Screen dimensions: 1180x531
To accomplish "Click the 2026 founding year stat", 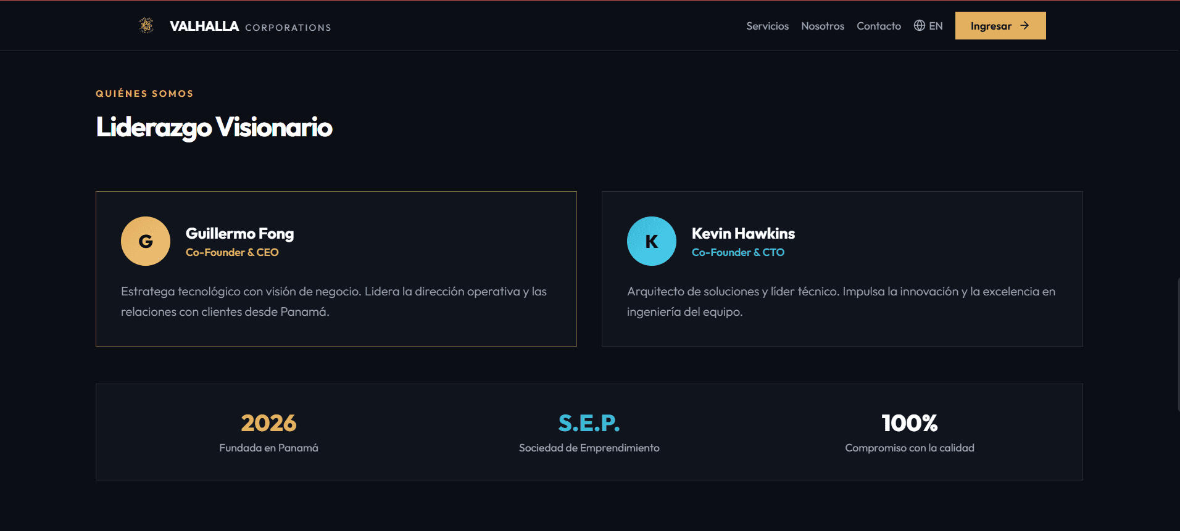I will click(x=268, y=423).
